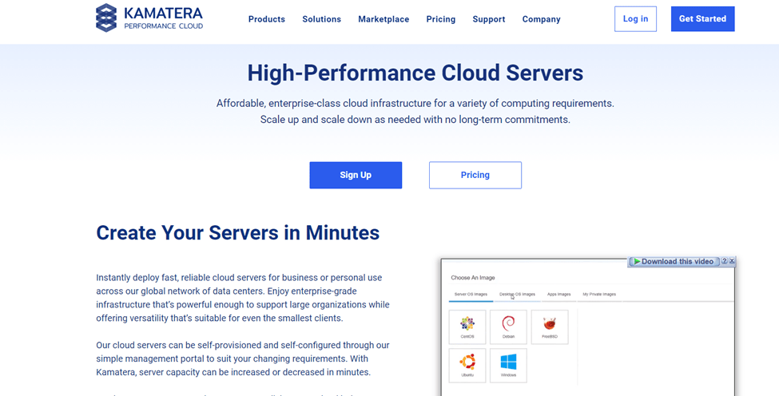This screenshot has width=779, height=396.
Task: Open Pricing in the top navigation
Action: tap(440, 19)
